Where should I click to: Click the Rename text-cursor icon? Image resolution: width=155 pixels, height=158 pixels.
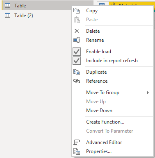[77, 40]
